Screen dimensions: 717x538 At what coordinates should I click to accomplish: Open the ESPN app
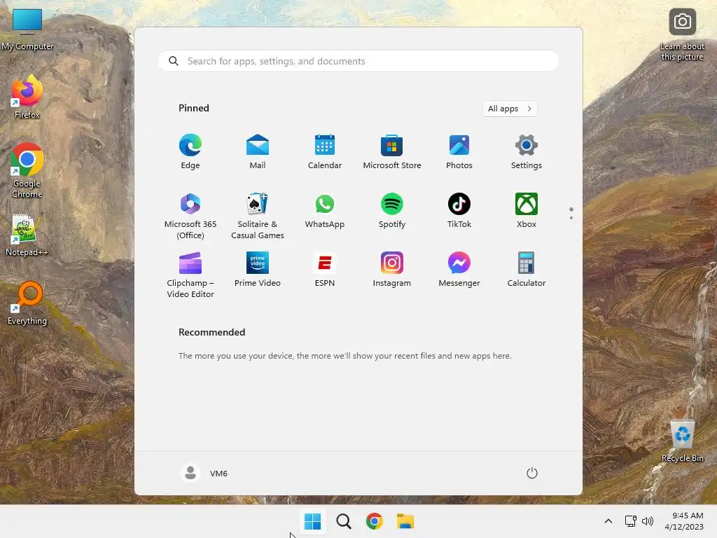(325, 270)
